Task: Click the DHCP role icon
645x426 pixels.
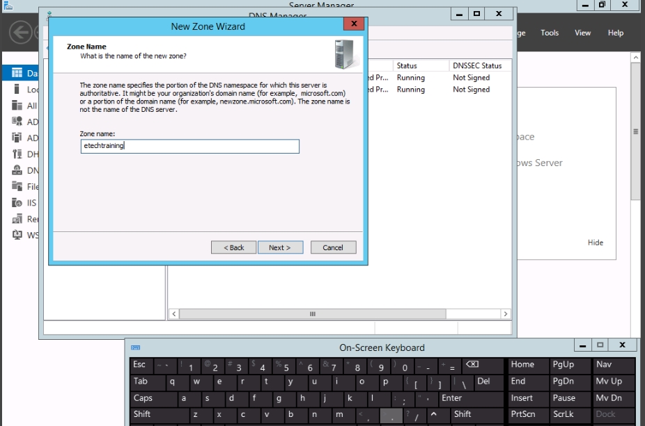Action: tap(17, 154)
